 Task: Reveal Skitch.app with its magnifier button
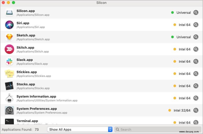[196, 49]
